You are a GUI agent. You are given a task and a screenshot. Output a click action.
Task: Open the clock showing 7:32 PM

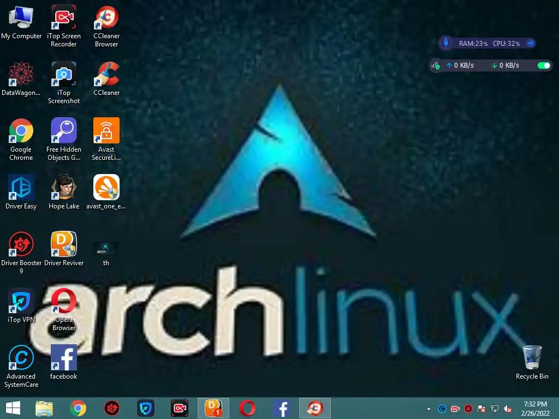(535, 409)
